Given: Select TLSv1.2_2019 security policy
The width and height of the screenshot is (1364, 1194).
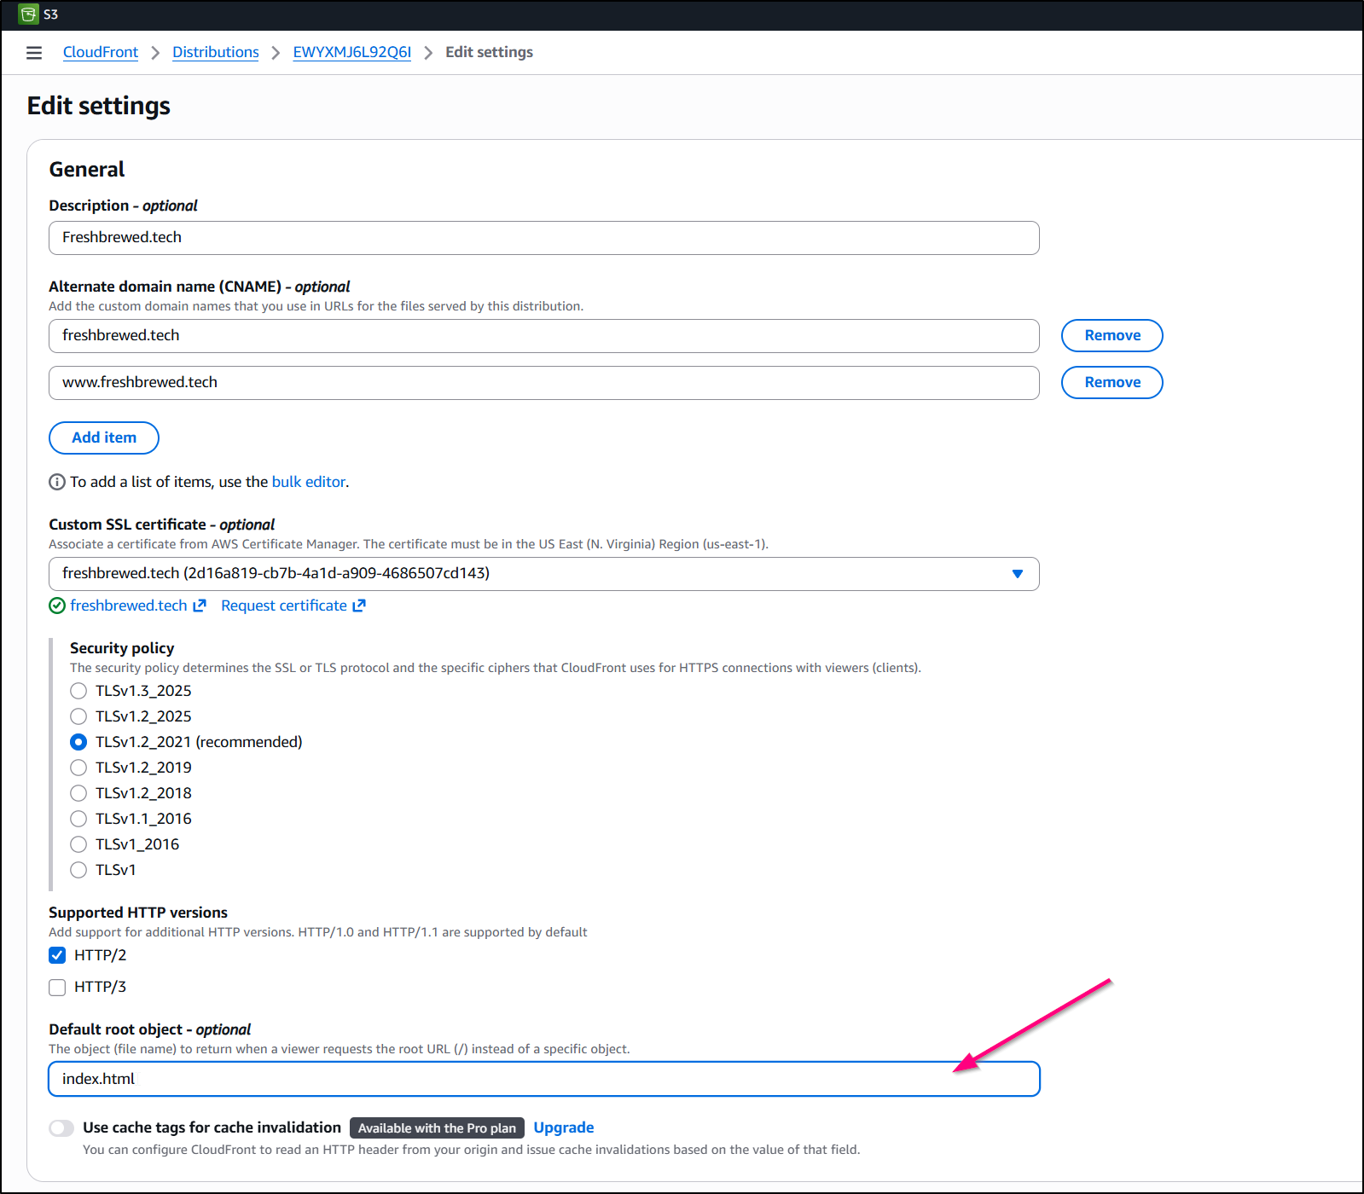Looking at the screenshot, I should 78,768.
